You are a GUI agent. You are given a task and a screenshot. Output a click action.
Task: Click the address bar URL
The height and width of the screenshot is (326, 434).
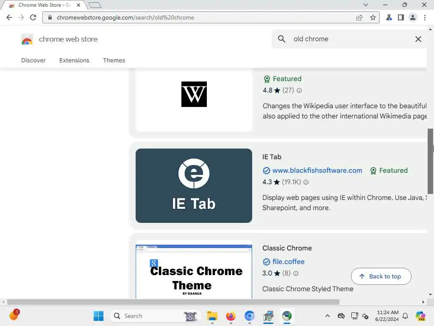[x=125, y=17]
